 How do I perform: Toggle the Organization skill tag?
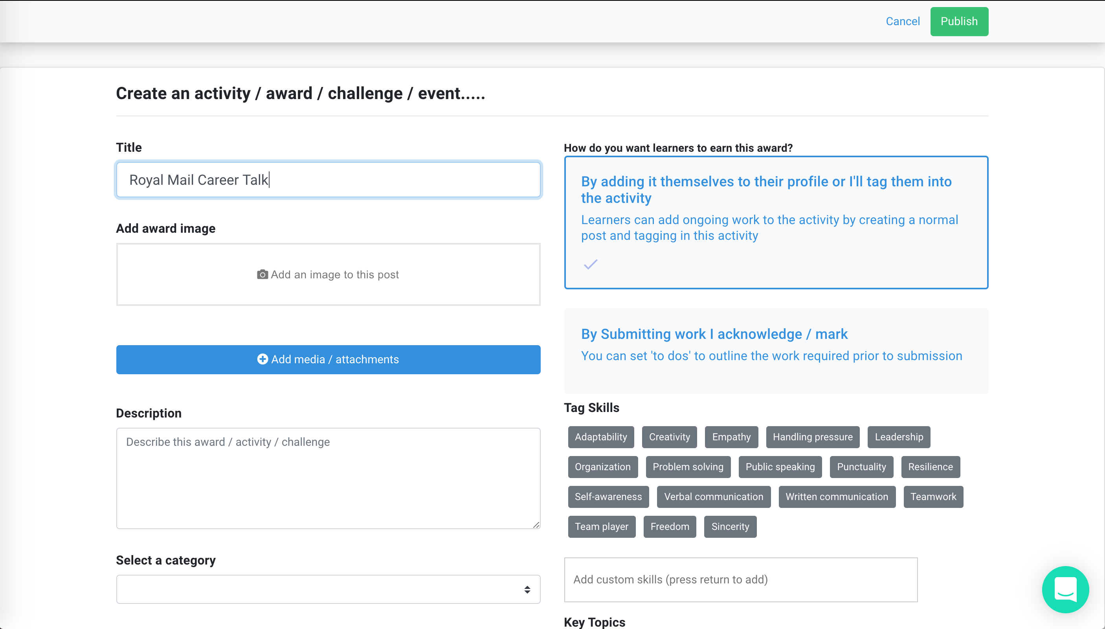602,467
